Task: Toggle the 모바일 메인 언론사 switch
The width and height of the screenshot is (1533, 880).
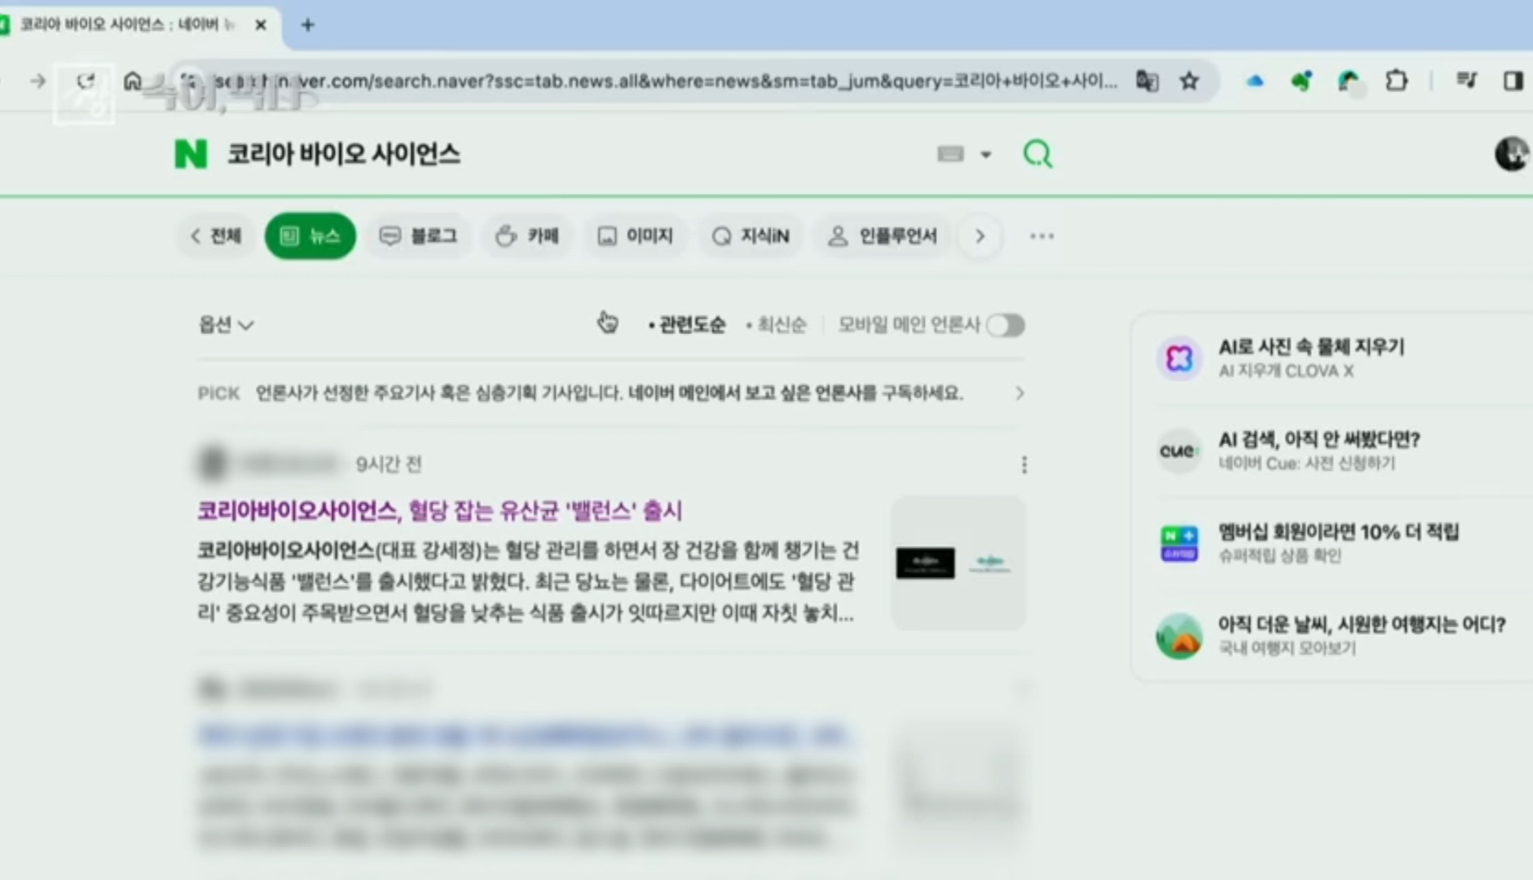Action: (1006, 325)
